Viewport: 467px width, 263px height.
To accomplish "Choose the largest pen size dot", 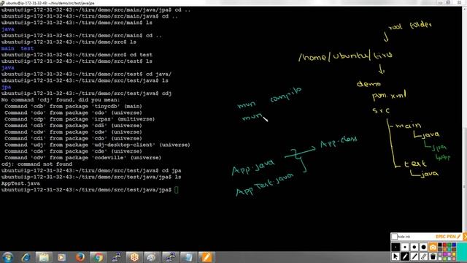I will tap(423, 247).
